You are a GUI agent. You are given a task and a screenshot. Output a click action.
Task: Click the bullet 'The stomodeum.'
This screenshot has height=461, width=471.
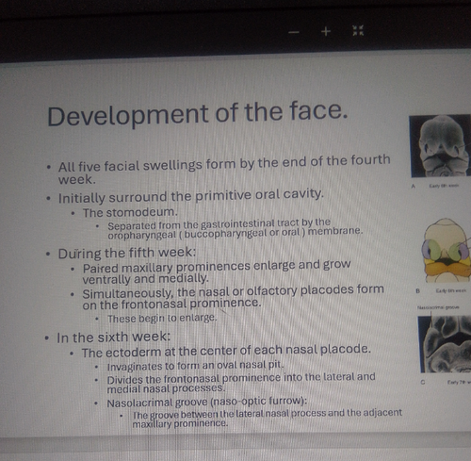click(130, 212)
